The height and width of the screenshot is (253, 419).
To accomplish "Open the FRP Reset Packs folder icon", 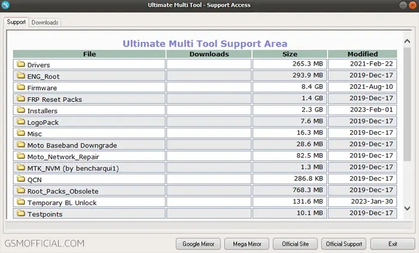I will (x=21, y=98).
